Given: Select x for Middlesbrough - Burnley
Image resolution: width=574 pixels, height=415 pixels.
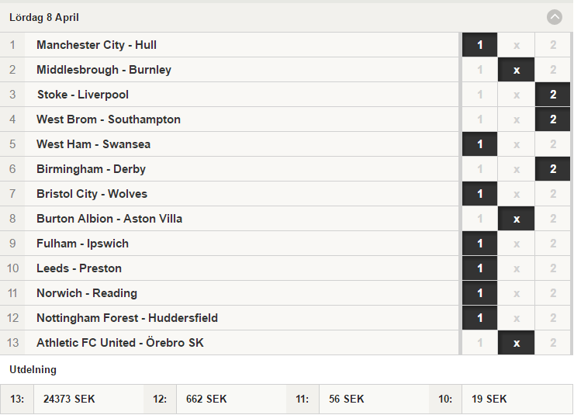Looking at the screenshot, I should pyautogui.click(x=516, y=70).
